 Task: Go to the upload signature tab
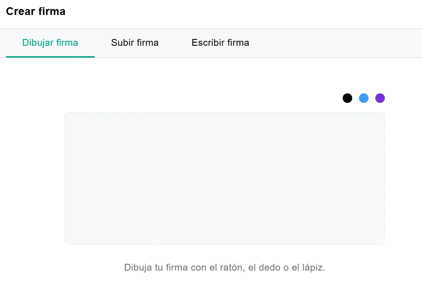tap(135, 43)
